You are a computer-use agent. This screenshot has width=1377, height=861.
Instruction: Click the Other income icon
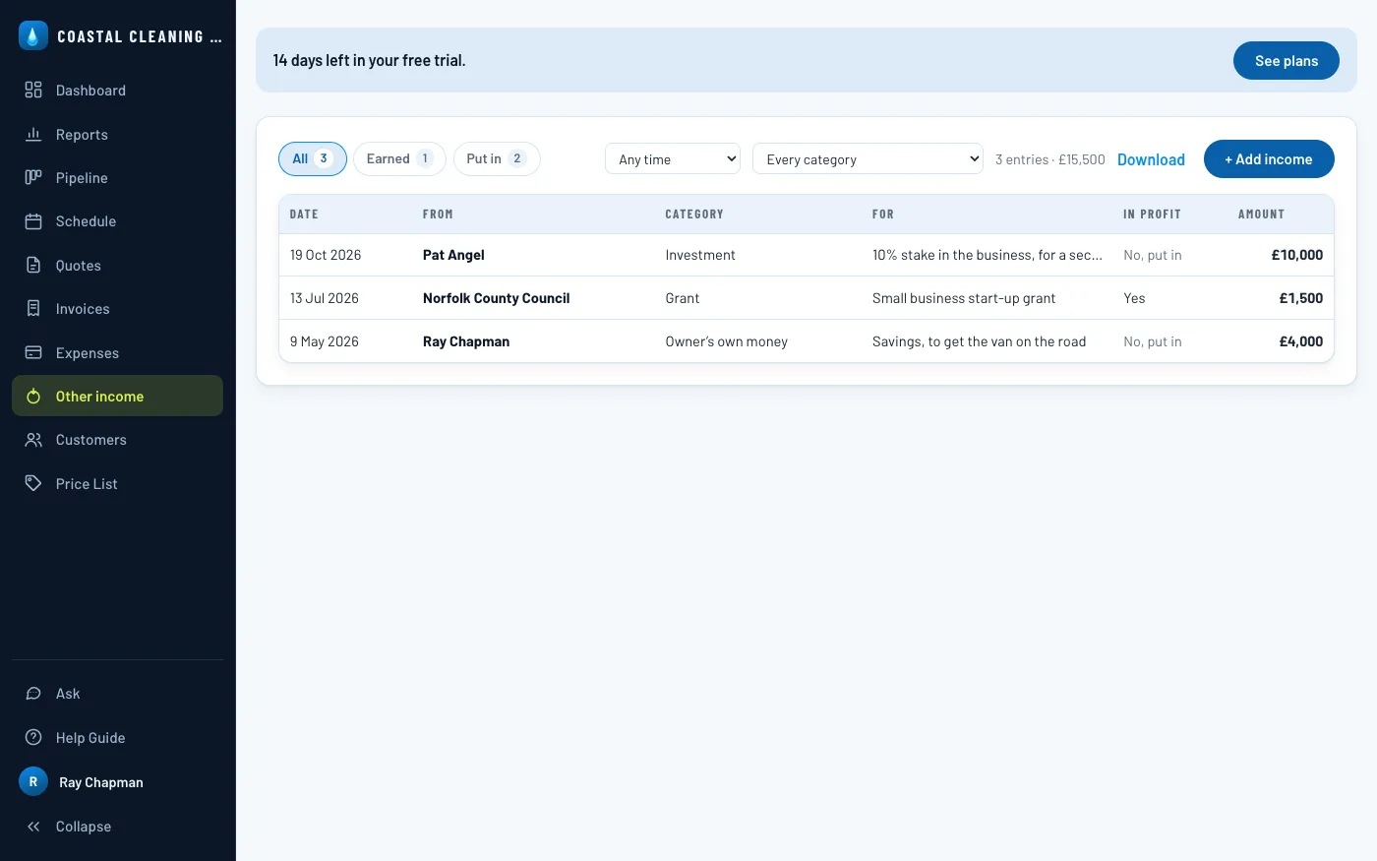[x=33, y=397]
